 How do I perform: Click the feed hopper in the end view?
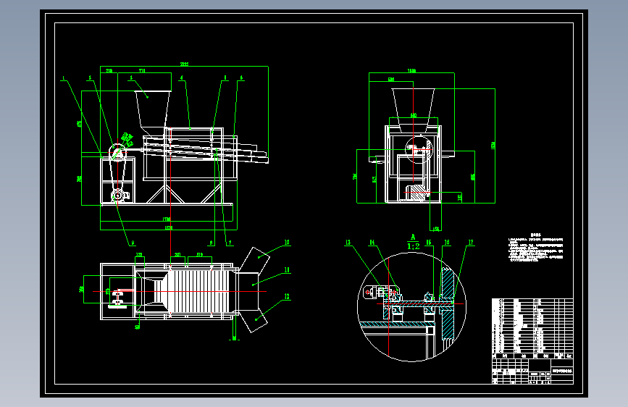coord(414,110)
